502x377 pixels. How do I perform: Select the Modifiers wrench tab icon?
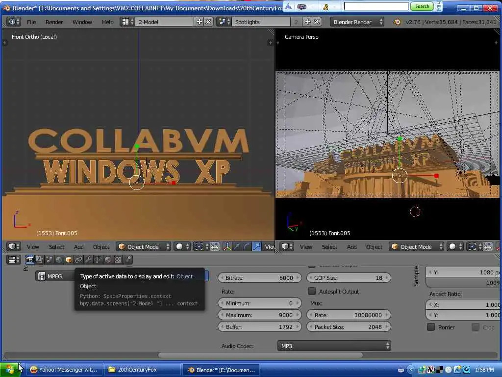click(x=88, y=260)
